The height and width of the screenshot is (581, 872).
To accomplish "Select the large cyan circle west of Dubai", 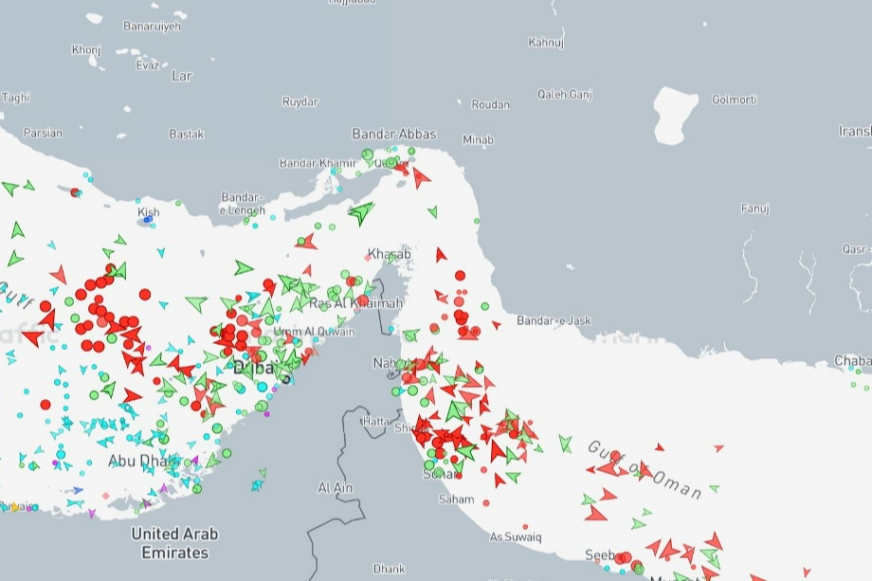I will pyautogui.click(x=263, y=386).
